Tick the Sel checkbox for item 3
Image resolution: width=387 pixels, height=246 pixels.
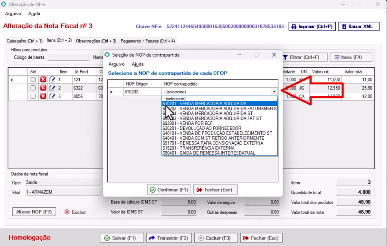click(33, 96)
